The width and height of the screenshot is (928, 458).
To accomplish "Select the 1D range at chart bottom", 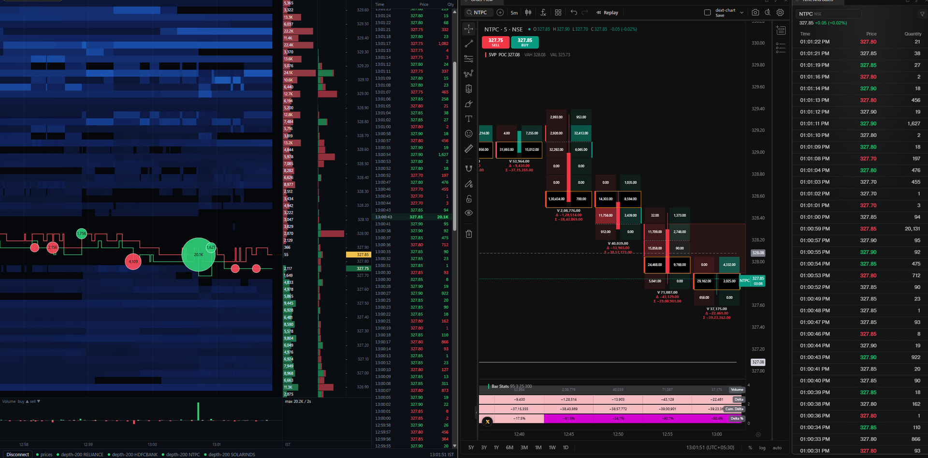I will coord(565,447).
